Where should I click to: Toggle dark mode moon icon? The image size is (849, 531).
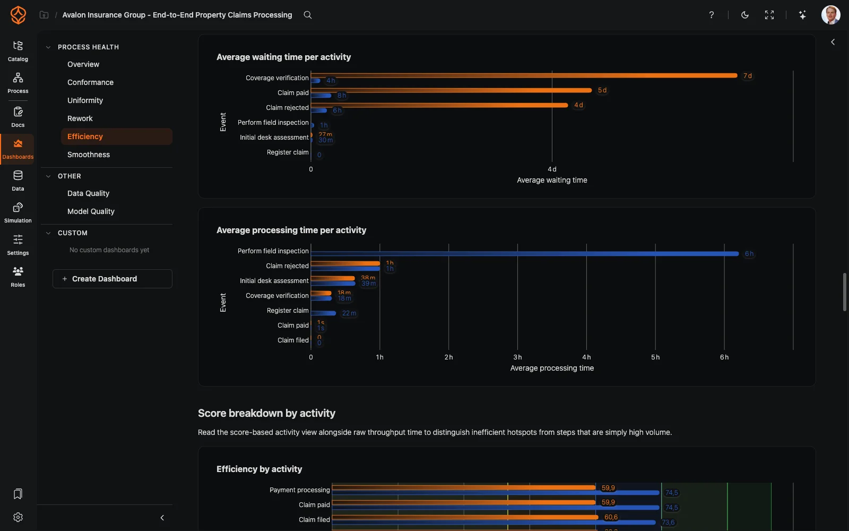pyautogui.click(x=745, y=15)
